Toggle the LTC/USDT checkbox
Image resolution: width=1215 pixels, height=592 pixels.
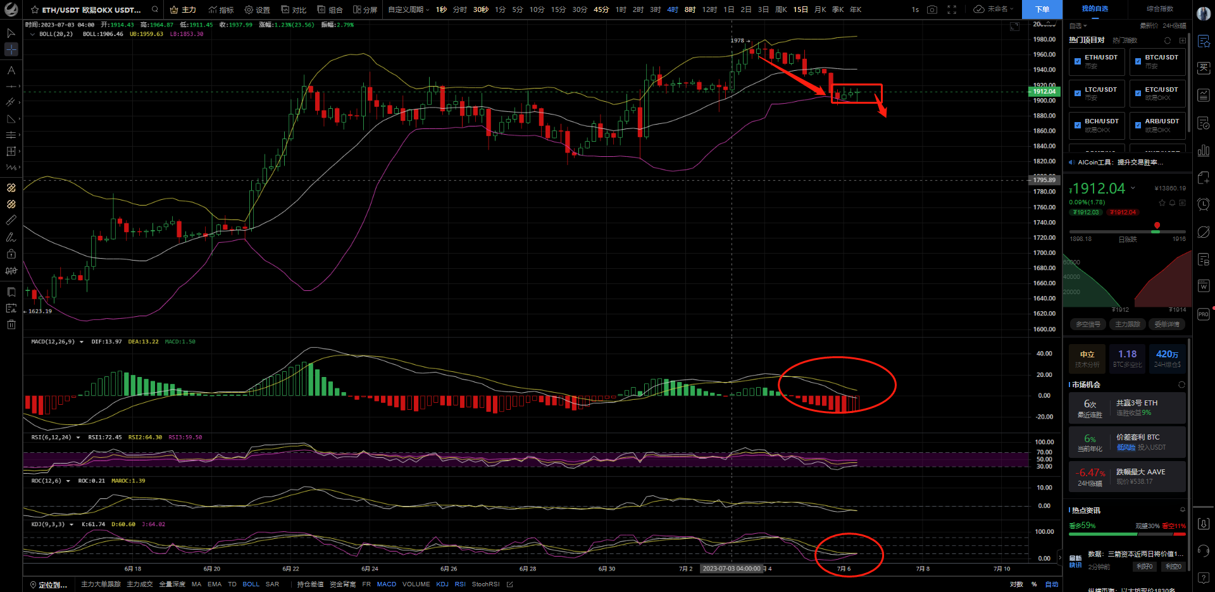[x=1078, y=94]
